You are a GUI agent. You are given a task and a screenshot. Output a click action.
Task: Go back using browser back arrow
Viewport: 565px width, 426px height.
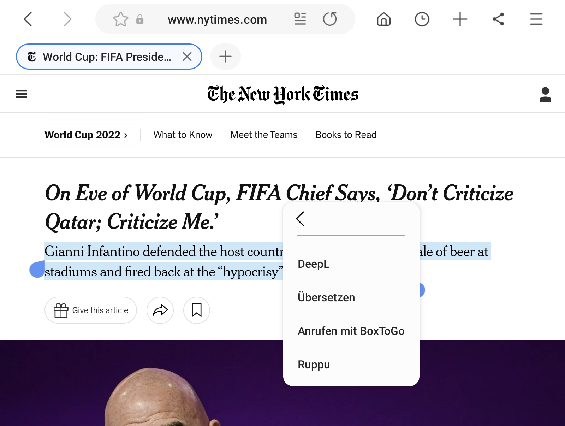pos(28,19)
